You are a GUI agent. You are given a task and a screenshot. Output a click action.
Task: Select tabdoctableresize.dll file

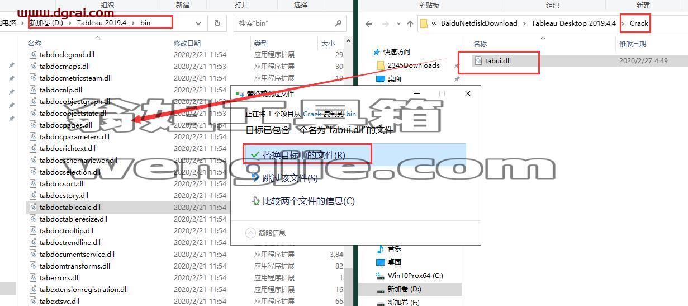73,219
